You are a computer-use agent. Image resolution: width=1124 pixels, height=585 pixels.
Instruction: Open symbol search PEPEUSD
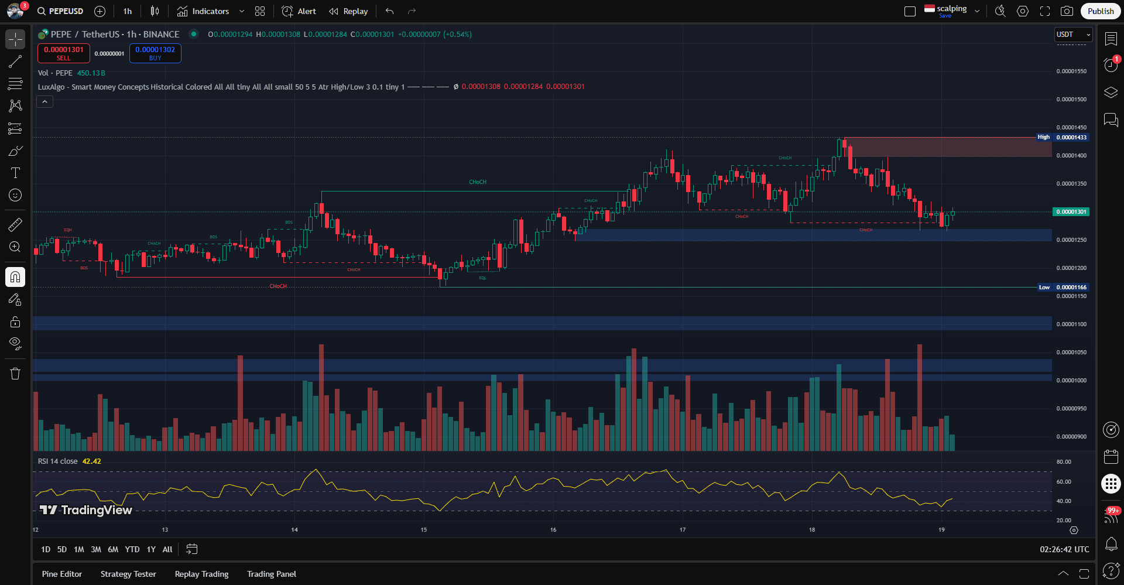point(60,11)
